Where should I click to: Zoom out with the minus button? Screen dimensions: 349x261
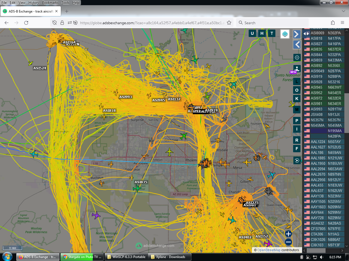coord(288,242)
